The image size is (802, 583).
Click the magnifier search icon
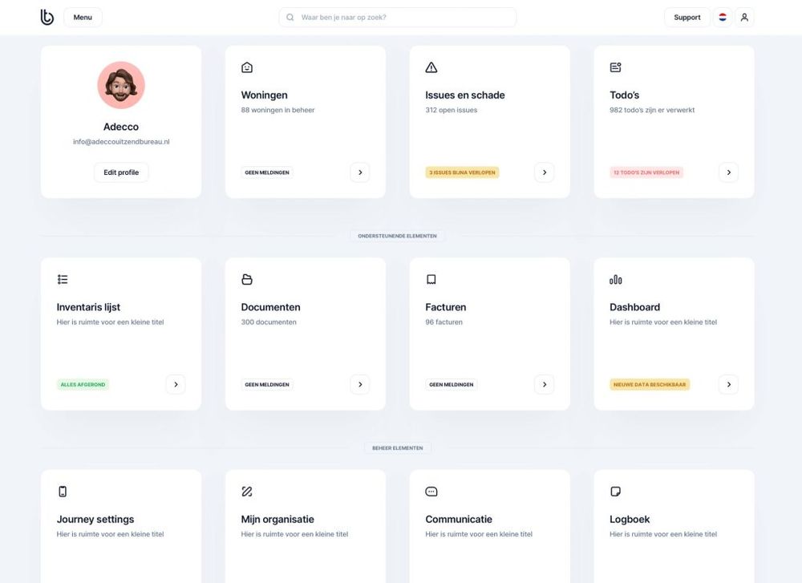click(290, 18)
